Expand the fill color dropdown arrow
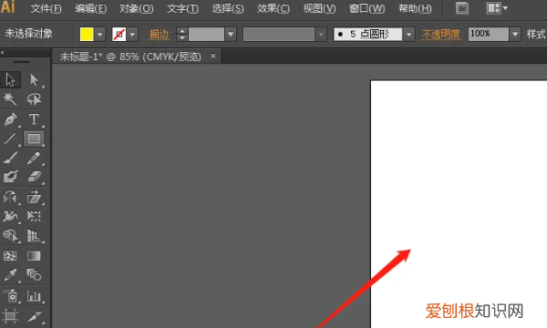Viewport: 547px width, 328px height. pyautogui.click(x=100, y=34)
